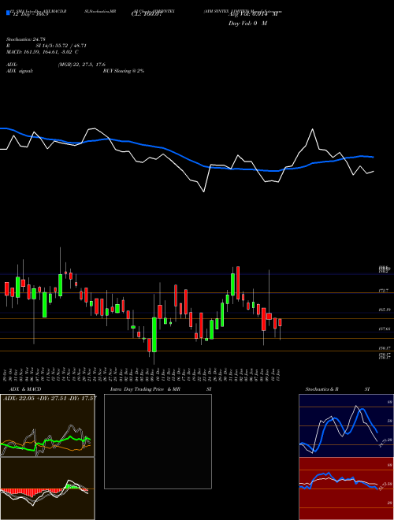Image resolution: width=394 pixels, height=520 pixels.
Task: Open the blue Stochastics chart panel
Action: coord(346,425)
